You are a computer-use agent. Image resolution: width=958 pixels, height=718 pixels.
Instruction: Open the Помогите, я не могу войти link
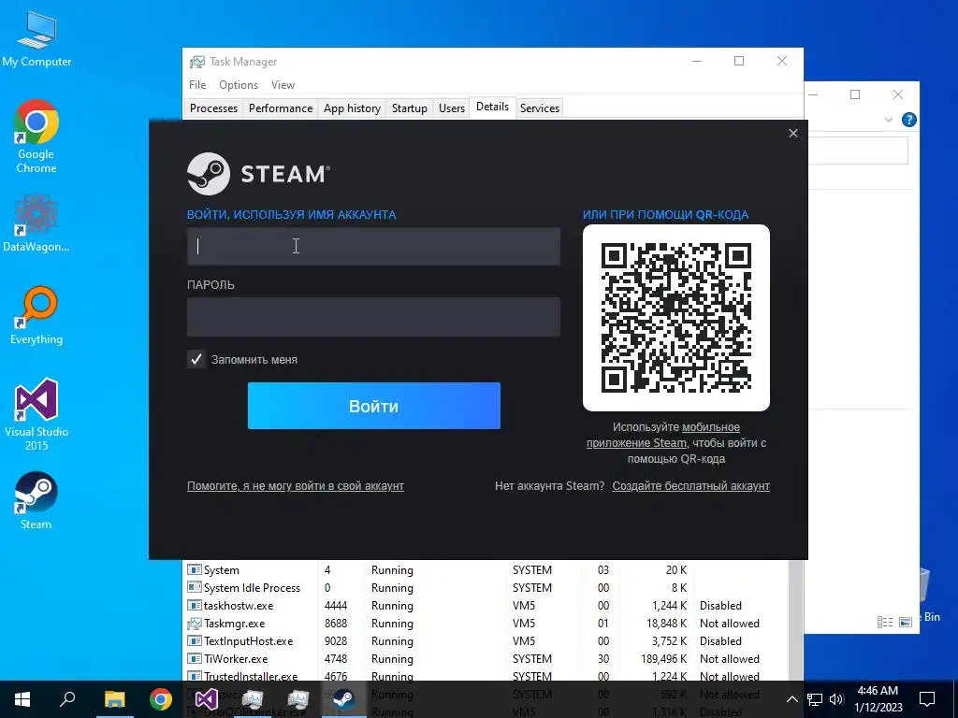pos(295,486)
